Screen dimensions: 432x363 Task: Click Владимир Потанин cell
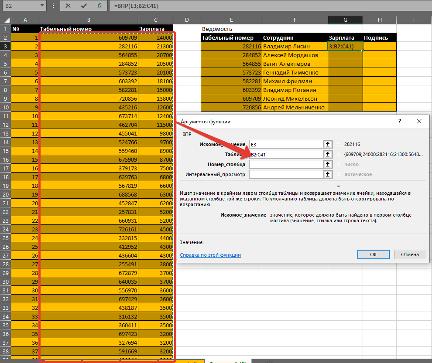[x=295, y=90]
